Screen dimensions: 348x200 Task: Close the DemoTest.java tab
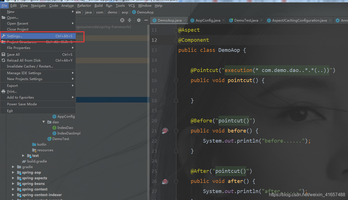click(261, 20)
